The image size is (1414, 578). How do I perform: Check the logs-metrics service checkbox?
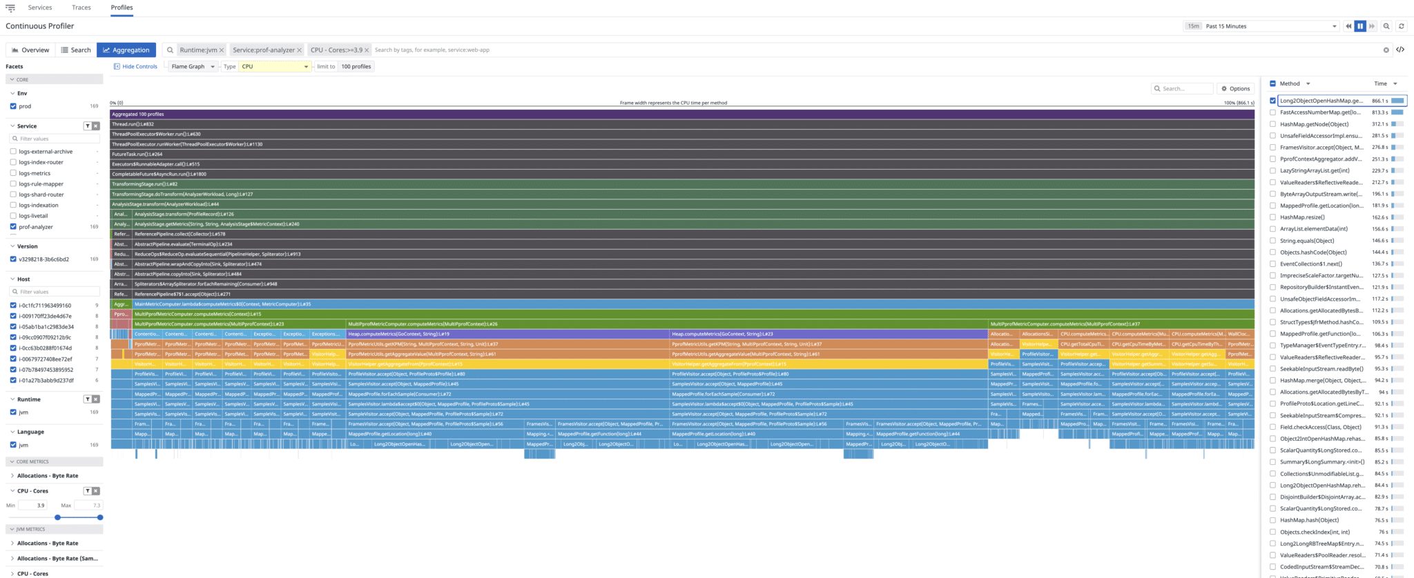point(14,173)
